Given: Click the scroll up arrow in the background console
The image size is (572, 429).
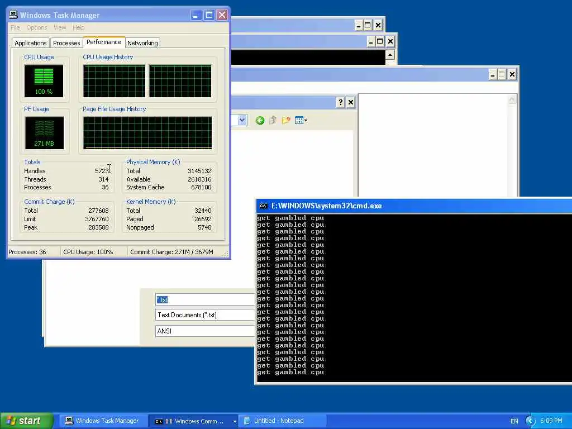Looking at the screenshot, I should pos(390,55).
